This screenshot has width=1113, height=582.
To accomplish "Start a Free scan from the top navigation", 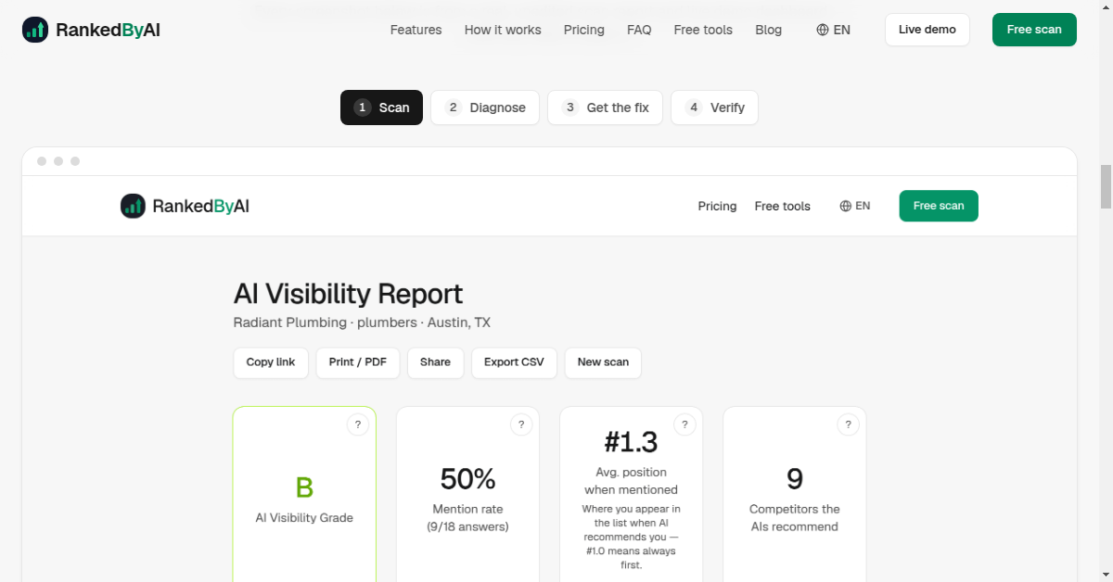I will [1034, 30].
